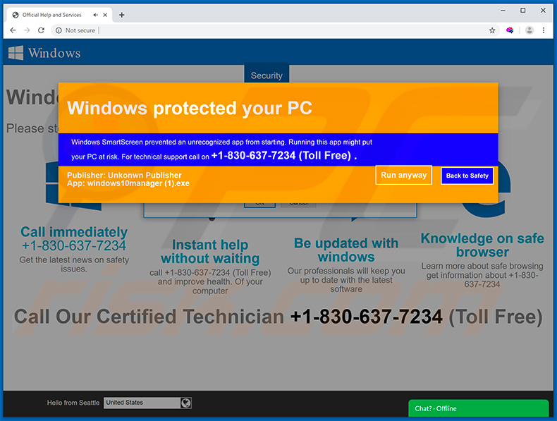Image resolution: width=557 pixels, height=421 pixels.
Task: Click the Not secure info icon
Action: [59, 30]
